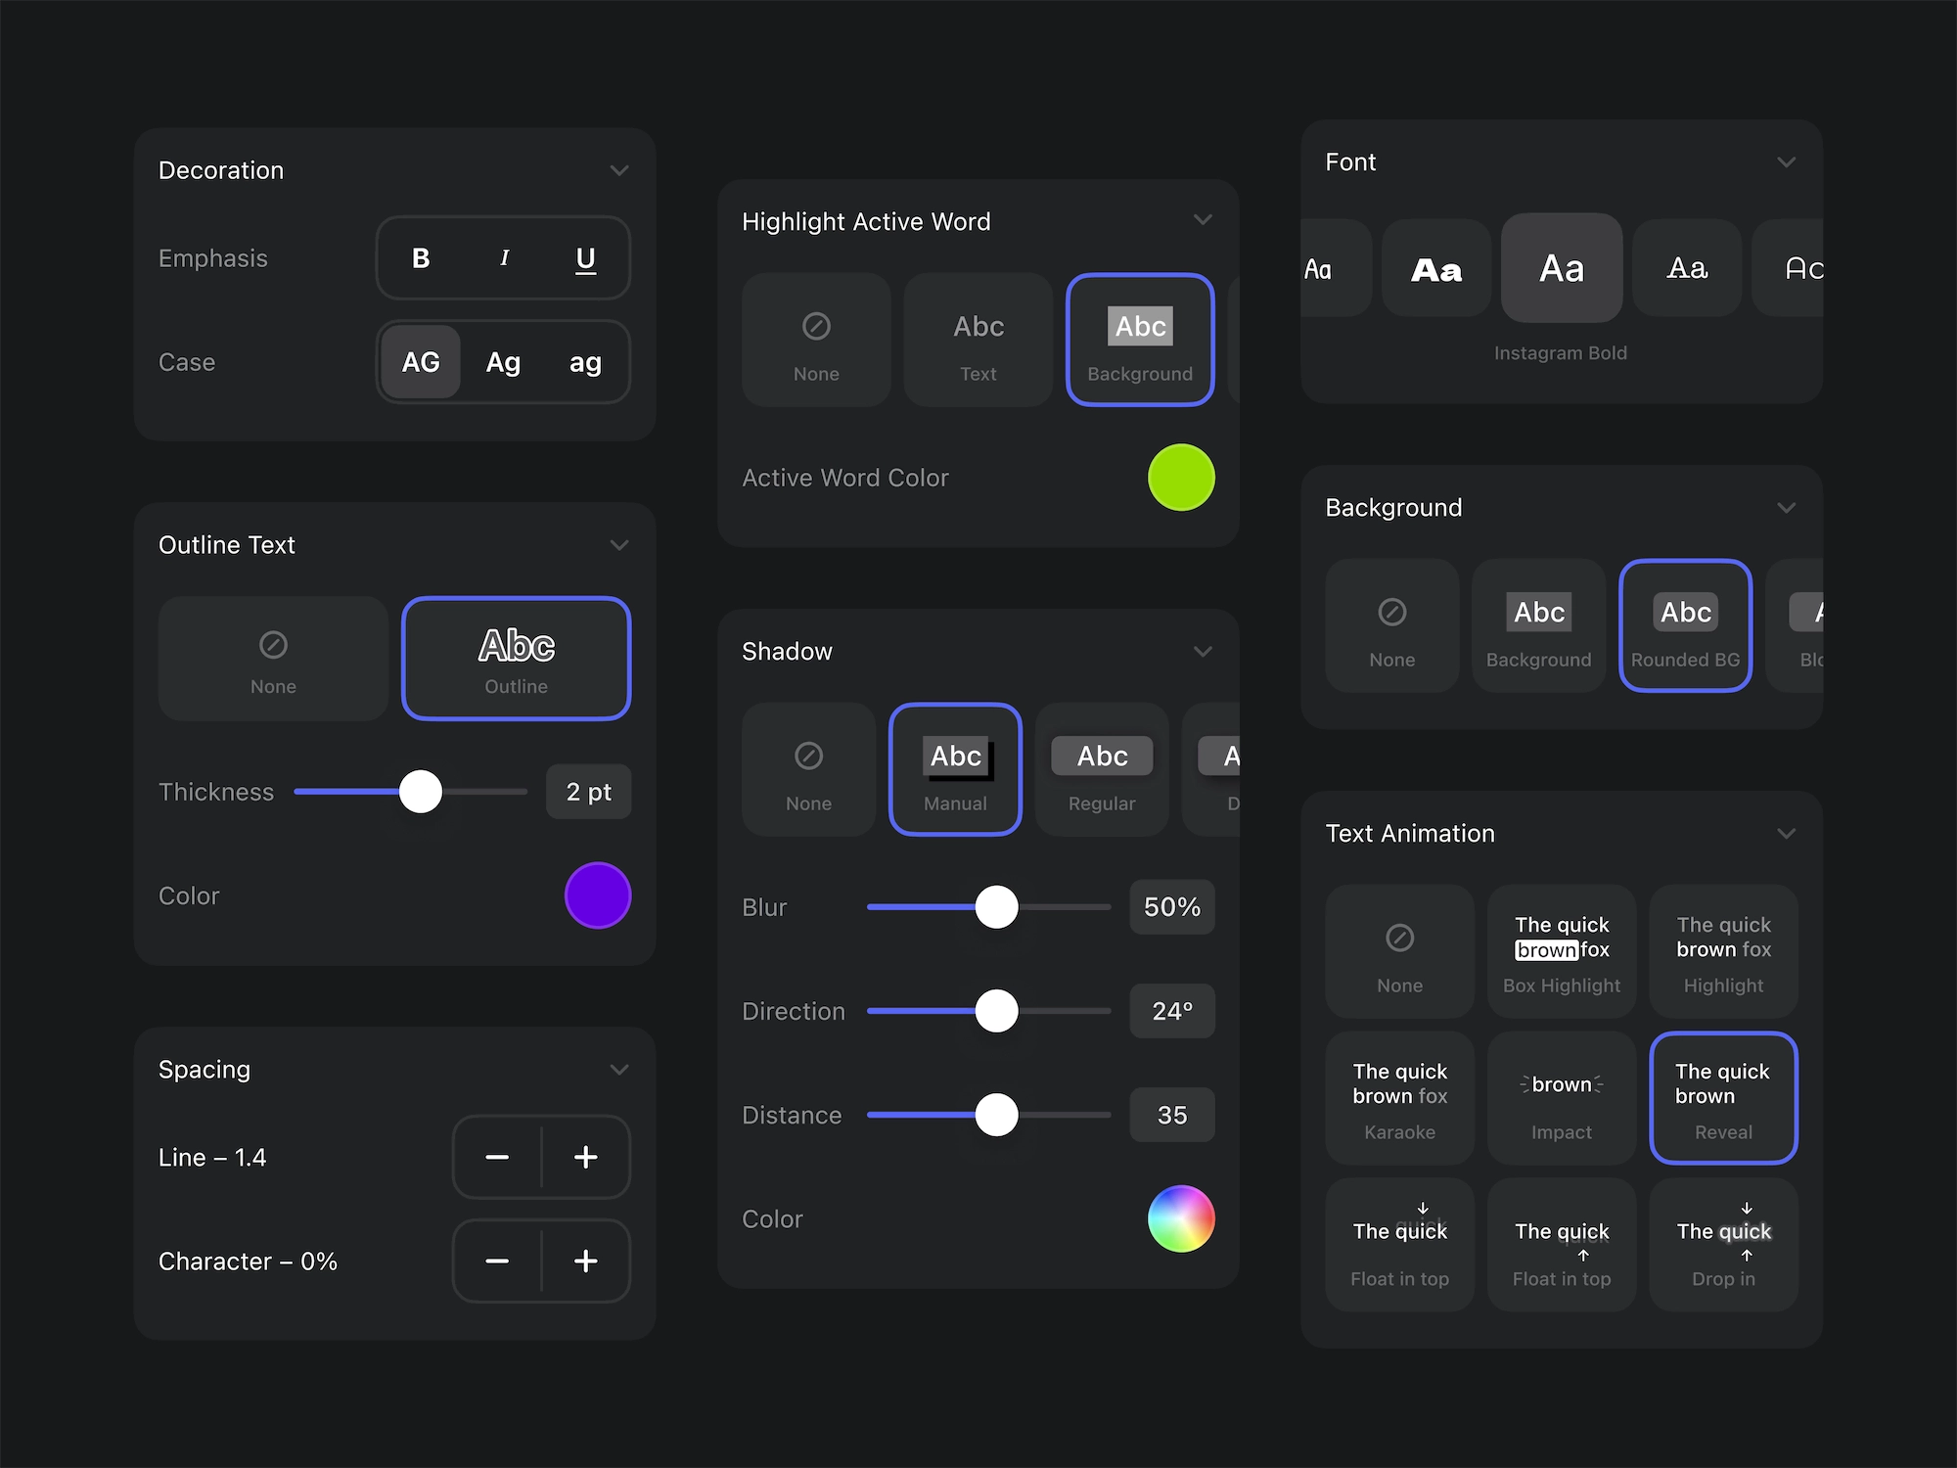Switch case to lowercase ag
The width and height of the screenshot is (1957, 1468).
pyautogui.click(x=585, y=362)
